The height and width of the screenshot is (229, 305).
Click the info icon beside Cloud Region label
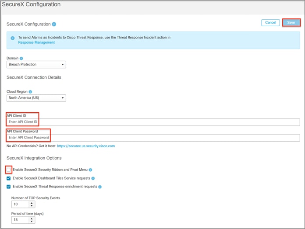[x=30, y=92]
